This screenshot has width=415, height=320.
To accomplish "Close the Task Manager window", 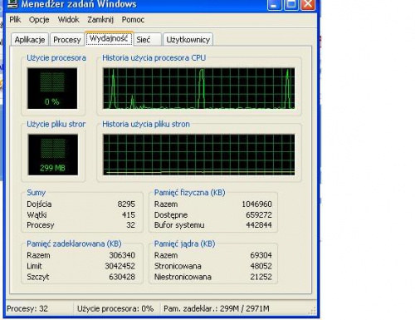I will [x=308, y=4].
